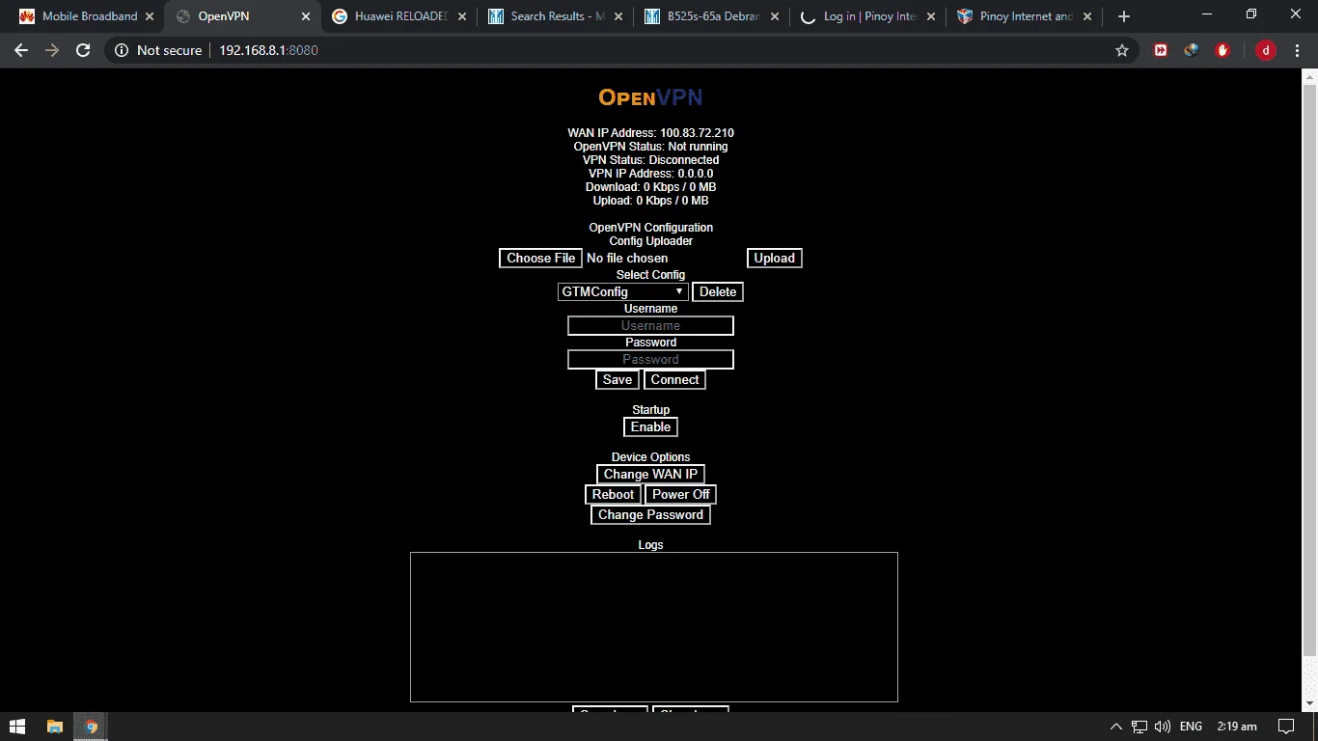The height and width of the screenshot is (741, 1318).
Task: Click the Choose File button
Action: (x=541, y=258)
